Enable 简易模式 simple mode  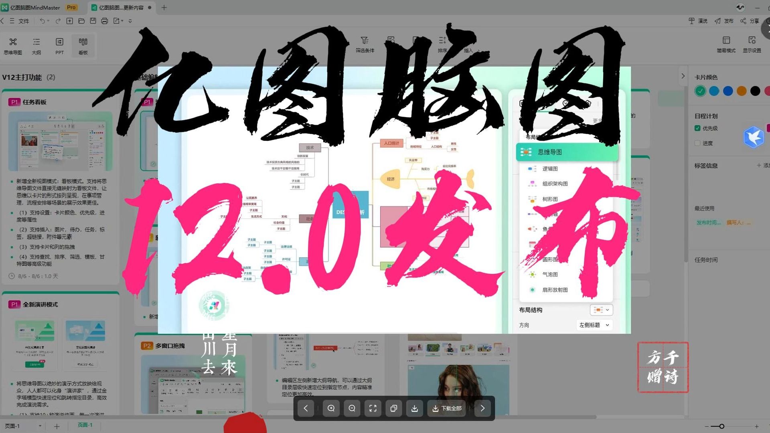726,45
